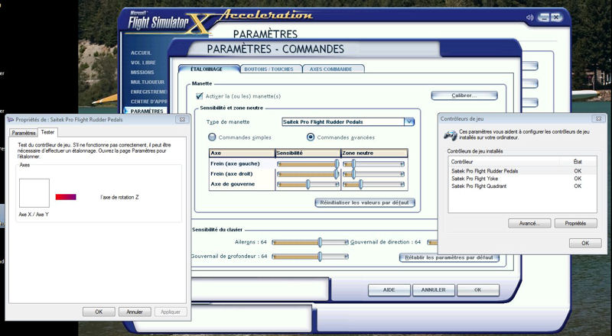The height and width of the screenshot is (336, 612).
Task: Click 'Rétablir les paramètres par défaut' button
Action: click(x=449, y=257)
